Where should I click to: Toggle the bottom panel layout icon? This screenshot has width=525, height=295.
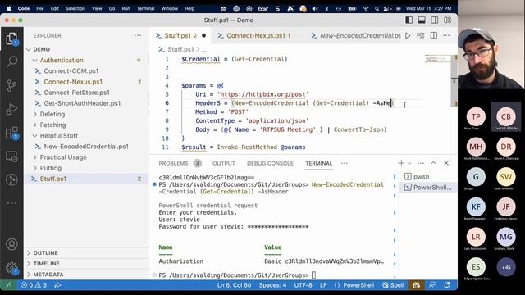(x=422, y=20)
